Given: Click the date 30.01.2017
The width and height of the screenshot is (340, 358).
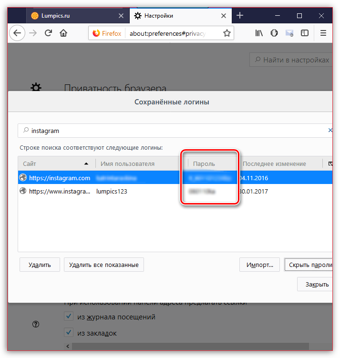Looking at the screenshot, I should click(x=254, y=191).
